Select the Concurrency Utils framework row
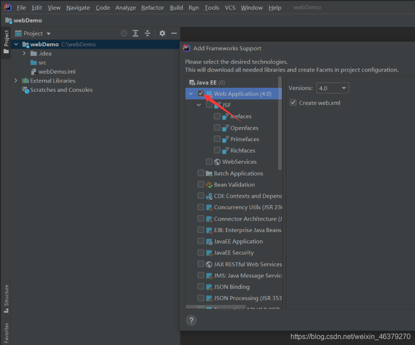The height and width of the screenshot is (345, 415). [234, 207]
